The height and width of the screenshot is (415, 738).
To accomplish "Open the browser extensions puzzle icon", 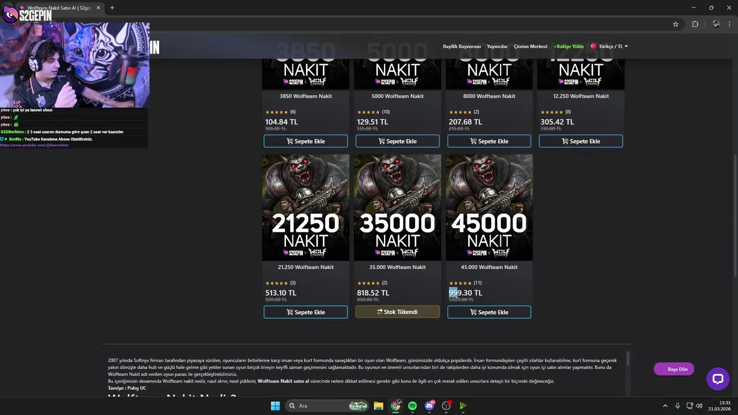I will [695, 24].
